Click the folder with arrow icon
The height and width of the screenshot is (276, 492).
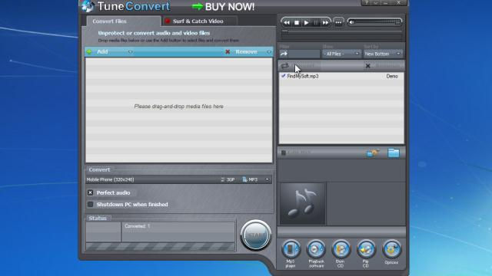[x=372, y=153]
